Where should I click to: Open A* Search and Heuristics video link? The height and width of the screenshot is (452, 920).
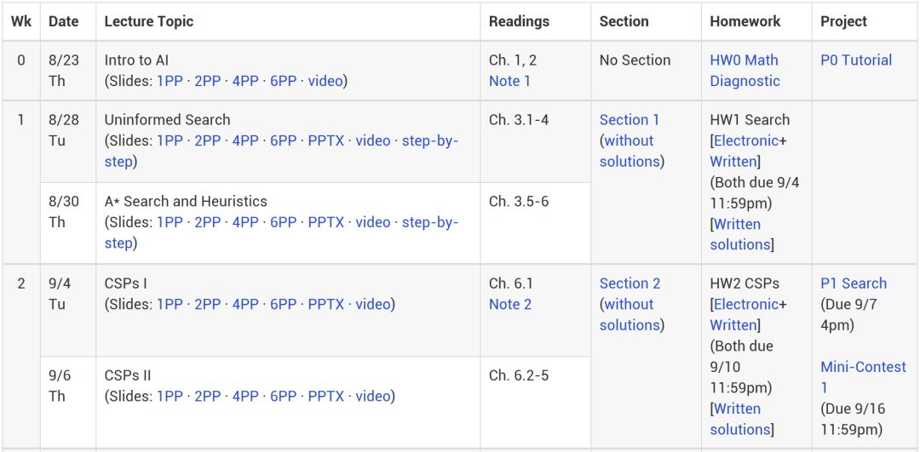coord(372,222)
